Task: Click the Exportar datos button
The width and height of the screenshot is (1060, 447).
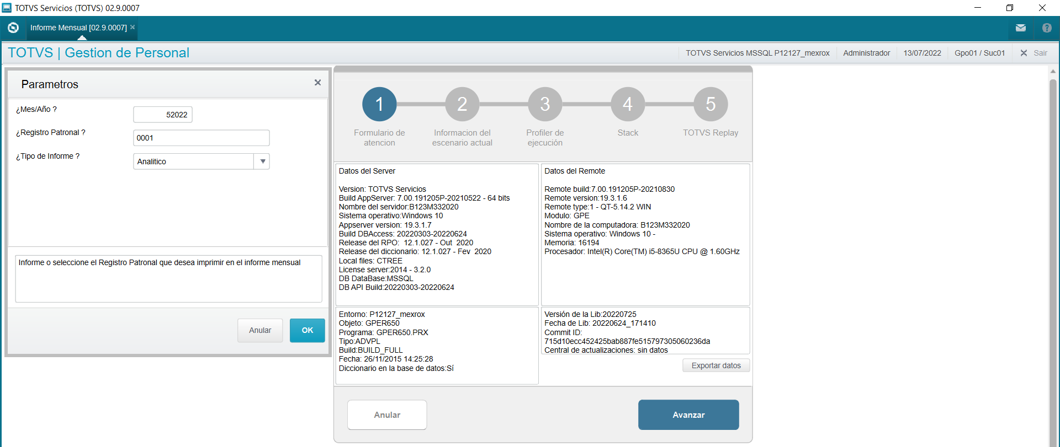Action: (x=716, y=365)
